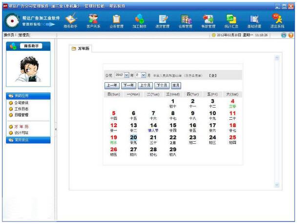The height and width of the screenshot is (224, 297).
Task: Click the globe icon beside help
Action: (x=283, y=35)
